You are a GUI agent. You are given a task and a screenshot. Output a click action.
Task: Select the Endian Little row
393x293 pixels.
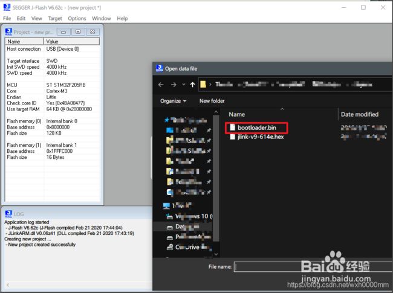(52, 97)
